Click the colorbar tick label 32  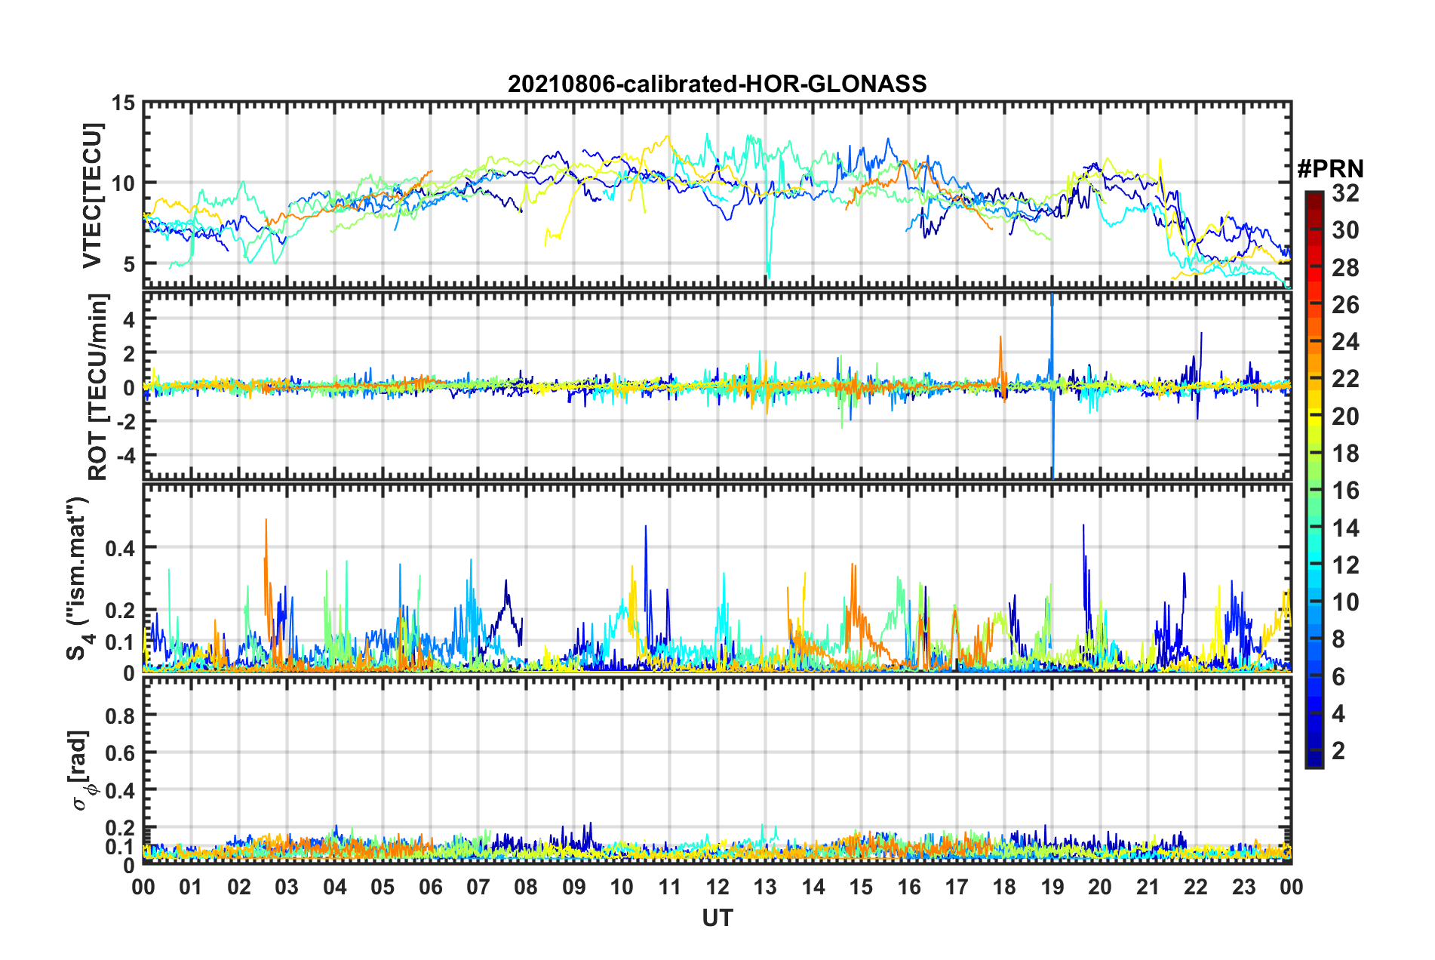1345,193
